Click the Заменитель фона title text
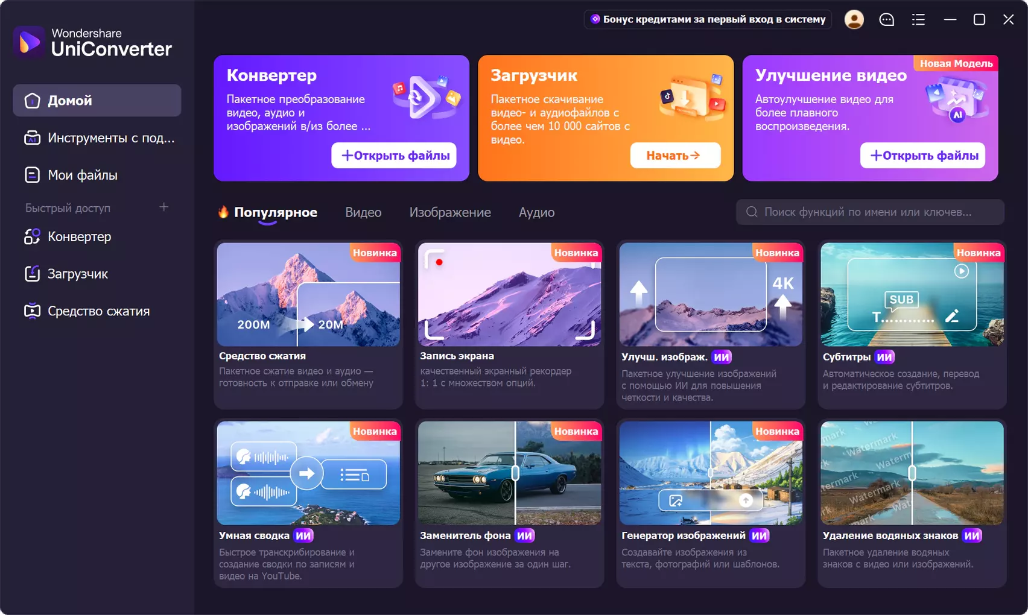This screenshot has height=615, width=1028. (465, 535)
